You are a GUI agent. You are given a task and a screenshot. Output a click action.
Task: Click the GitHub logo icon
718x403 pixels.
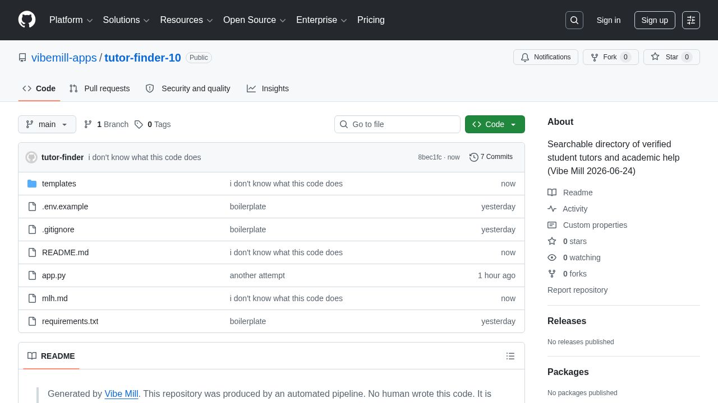click(x=27, y=20)
